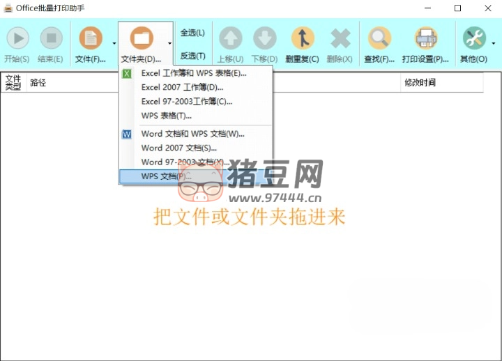502x361 pixels.
Task: Pick WPS 表格(T) from the menu
Action: click(166, 115)
